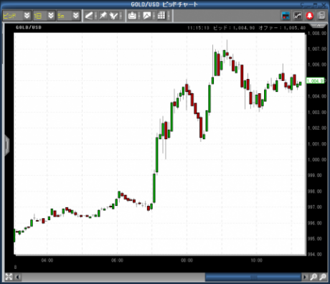The height and width of the screenshot is (284, 330).
Task: Expand the 1日 period dropdown
Action: click(x=51, y=16)
